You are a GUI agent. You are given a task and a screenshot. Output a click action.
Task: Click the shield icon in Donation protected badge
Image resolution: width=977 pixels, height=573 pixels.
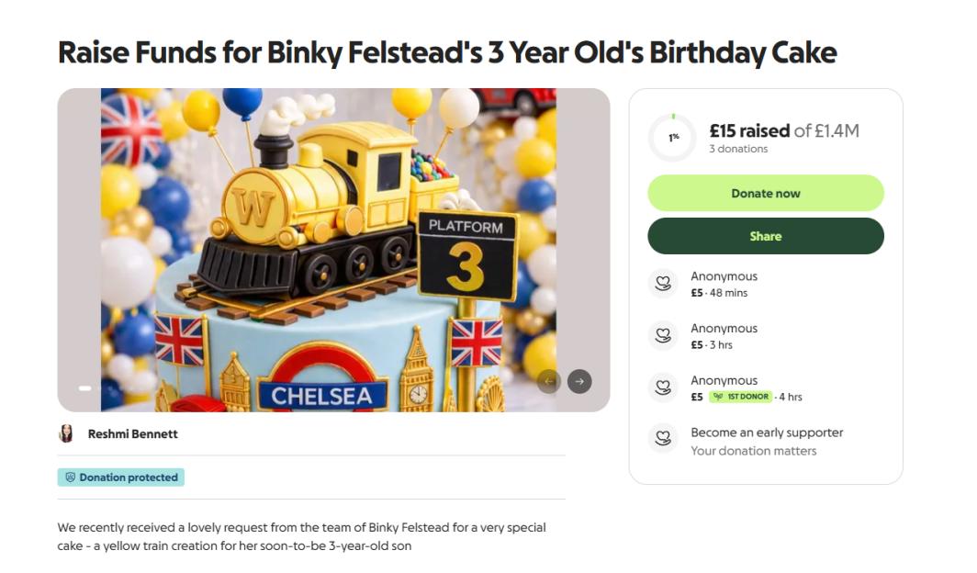70,477
